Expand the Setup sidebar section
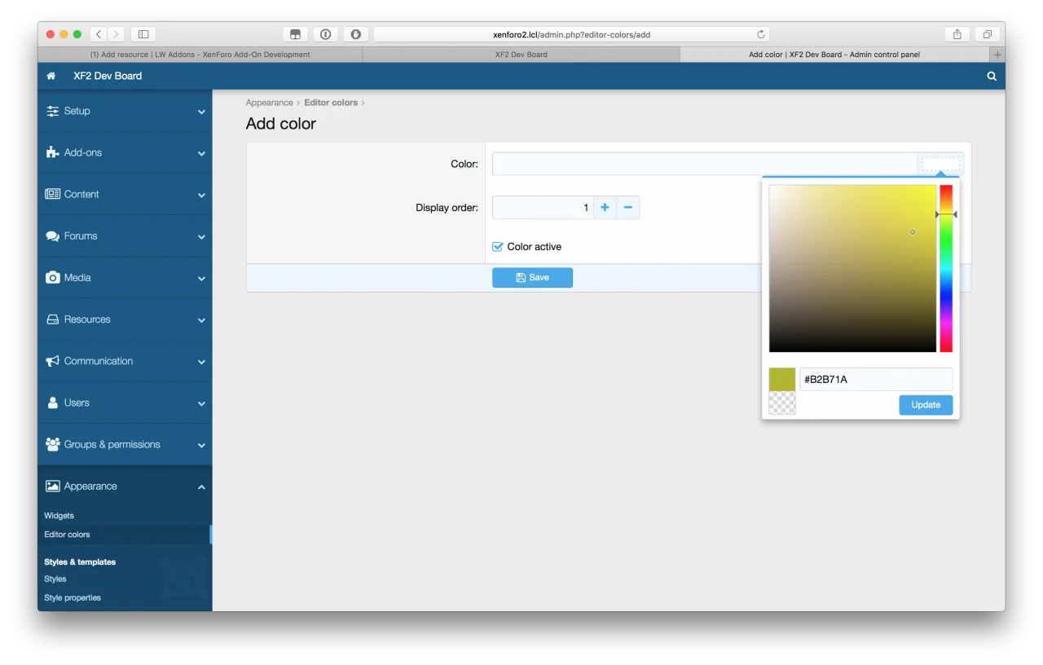1043x665 pixels. [x=125, y=111]
